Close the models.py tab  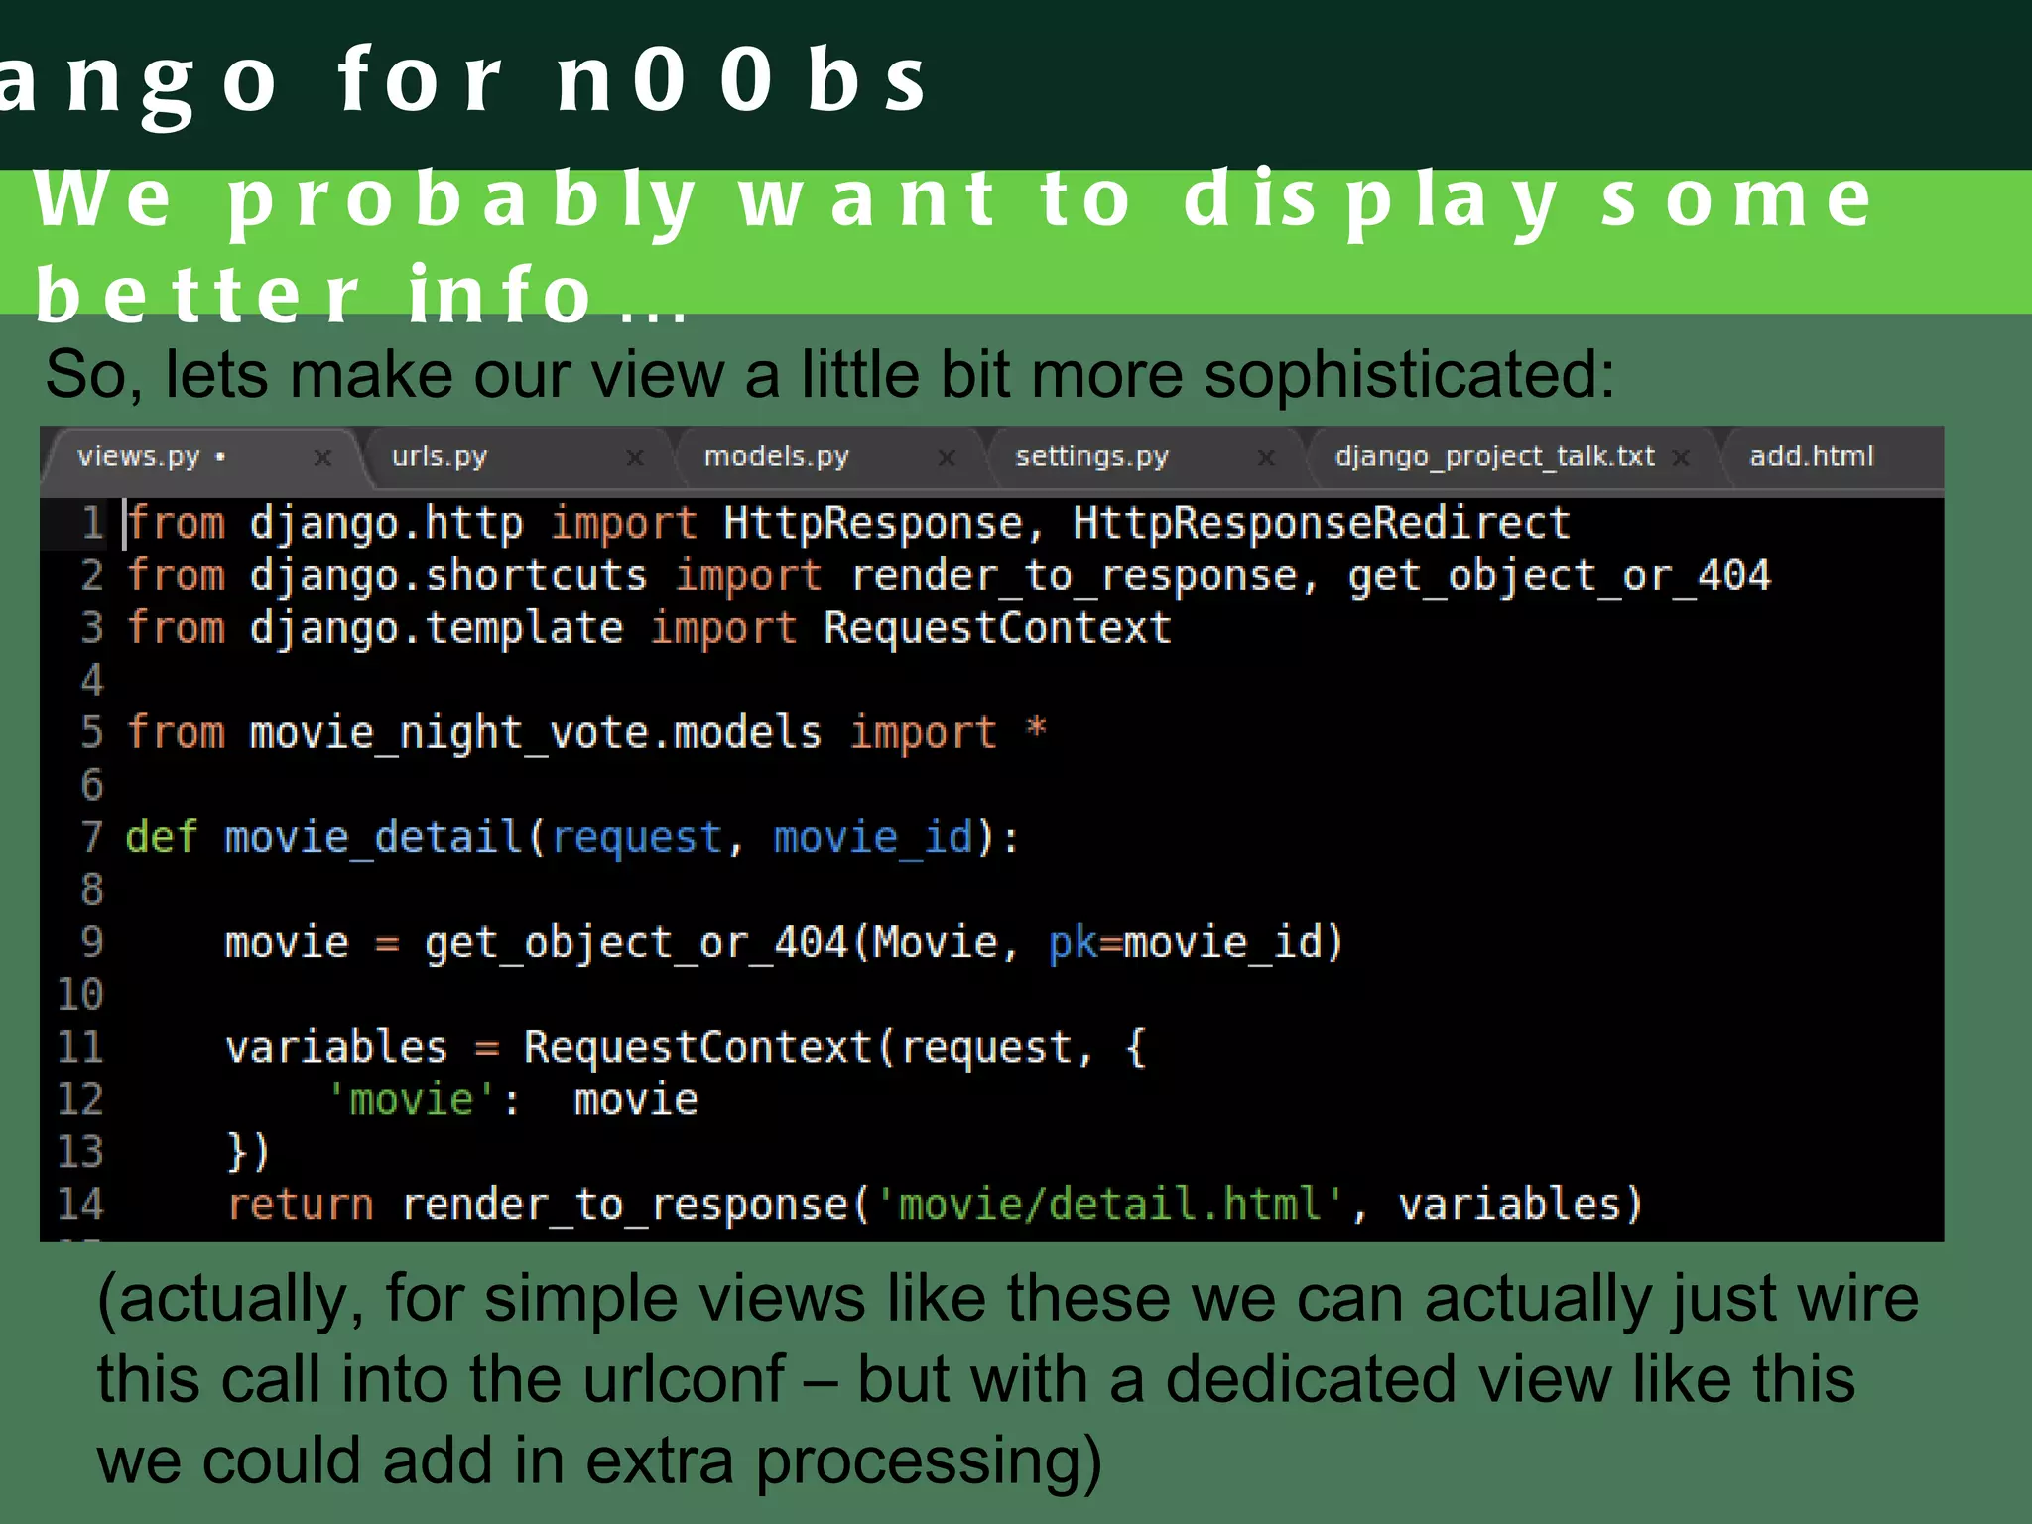point(947,458)
